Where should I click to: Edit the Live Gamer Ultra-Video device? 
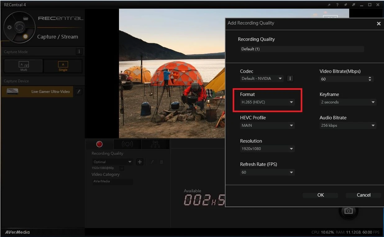click(x=79, y=91)
